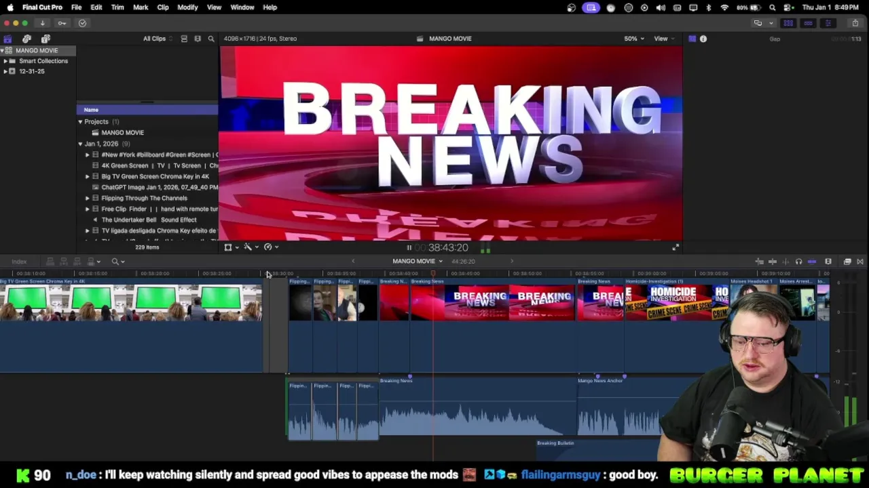Viewport: 869px width, 488px height.
Task: Open Spotlight search in macOS menu bar
Action: (773, 7)
